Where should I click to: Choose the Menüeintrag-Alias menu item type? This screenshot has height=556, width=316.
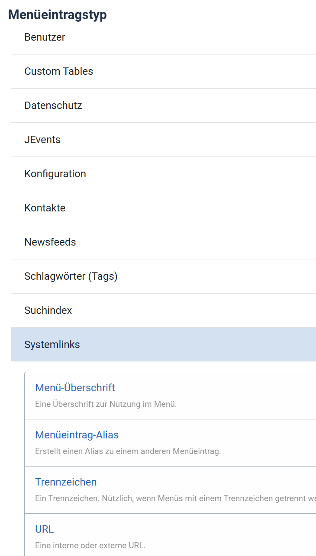[77, 435]
